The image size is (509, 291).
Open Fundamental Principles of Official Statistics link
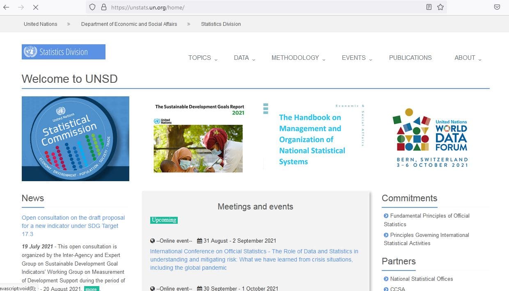point(427,220)
